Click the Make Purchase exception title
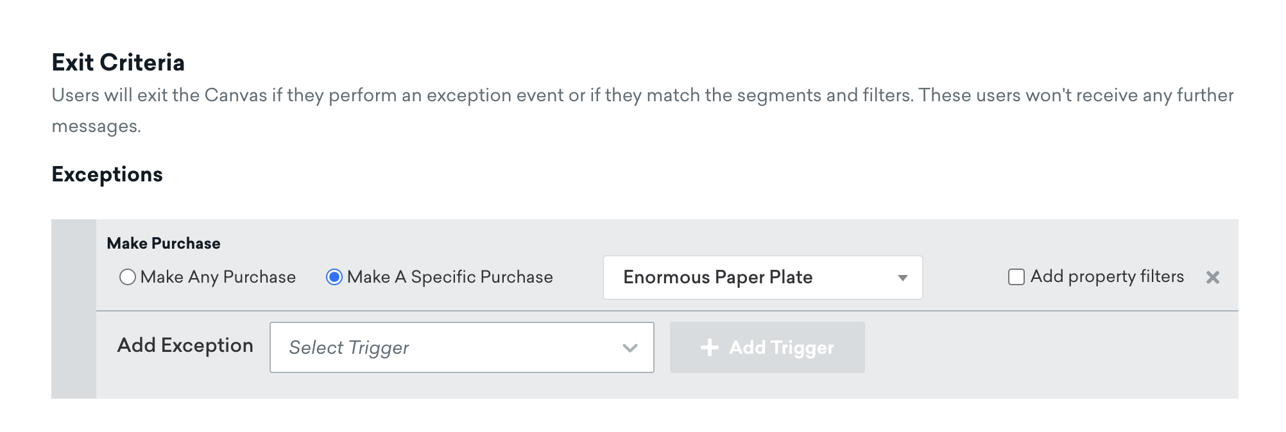Image resolution: width=1286 pixels, height=432 pixels. [x=164, y=244]
